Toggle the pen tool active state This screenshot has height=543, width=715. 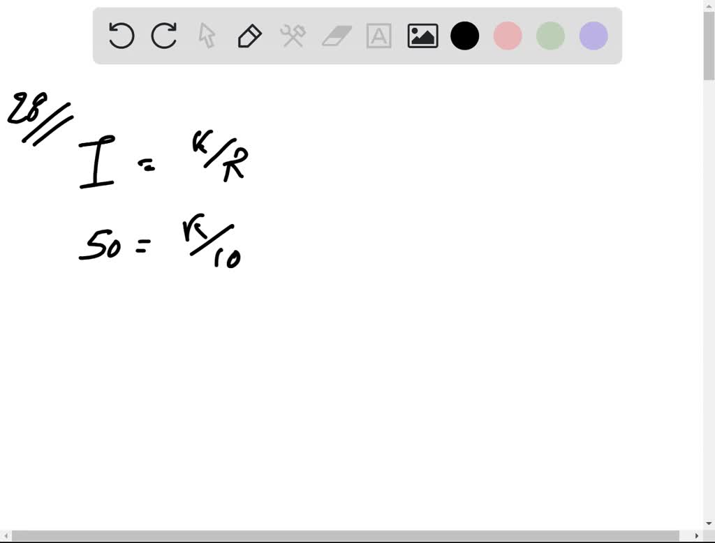(249, 36)
